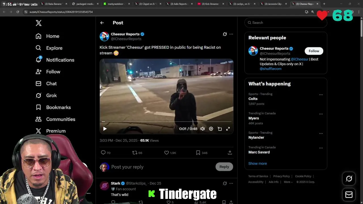This screenshot has width=363, height=204.
Task: Open Accessibility footer link
Action: click(256, 182)
